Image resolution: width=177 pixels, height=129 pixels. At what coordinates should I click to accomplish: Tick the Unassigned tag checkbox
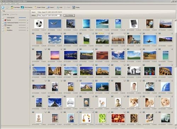[x=3, y=18]
